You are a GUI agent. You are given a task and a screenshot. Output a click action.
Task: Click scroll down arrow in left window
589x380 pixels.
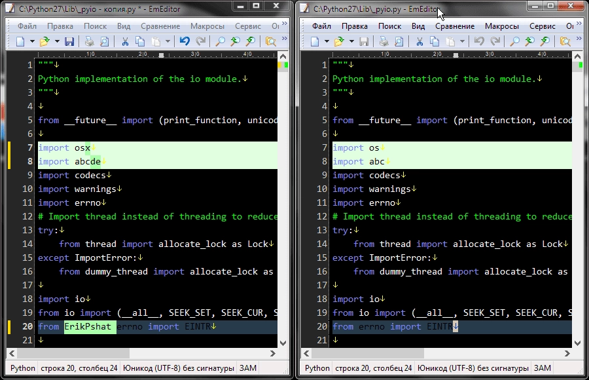click(283, 343)
